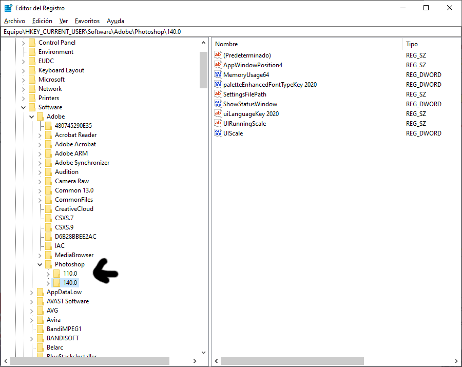
Task: Select the BandiMPEG1 key
Action: pyautogui.click(x=64, y=329)
